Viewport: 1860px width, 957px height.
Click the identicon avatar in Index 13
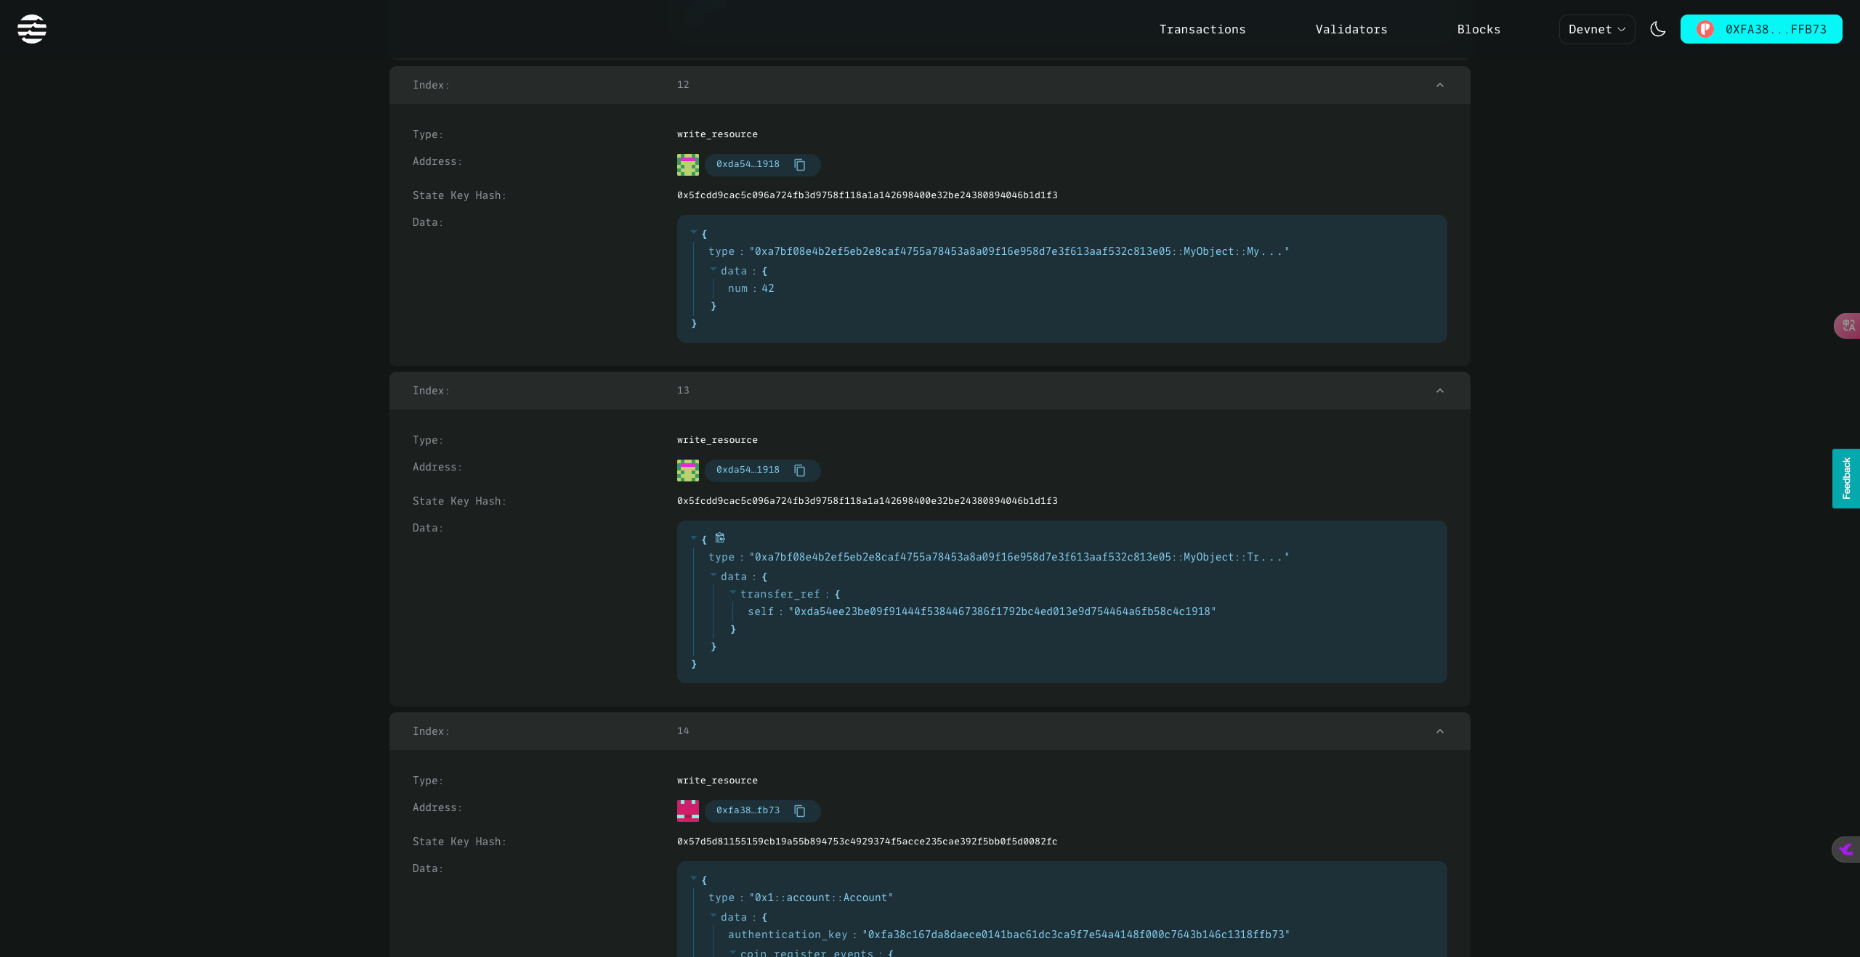[688, 471]
